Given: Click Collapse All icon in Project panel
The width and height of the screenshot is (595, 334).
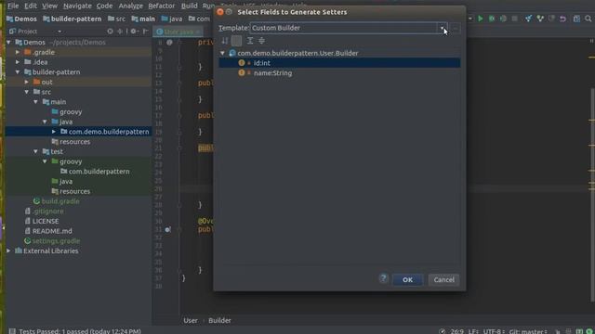Looking at the screenshot, I should tap(120, 31).
